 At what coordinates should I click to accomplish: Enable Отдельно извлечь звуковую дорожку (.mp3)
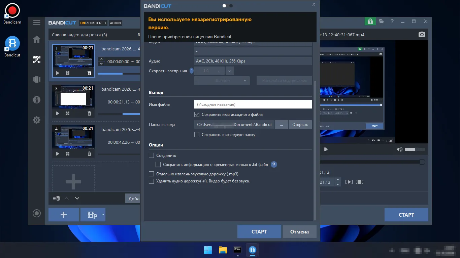(x=151, y=174)
